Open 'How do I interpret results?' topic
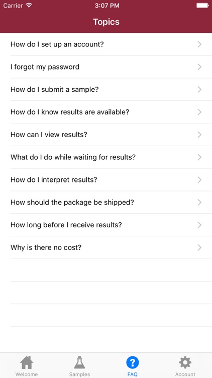Viewport: 212px width, 378px height. (106, 180)
